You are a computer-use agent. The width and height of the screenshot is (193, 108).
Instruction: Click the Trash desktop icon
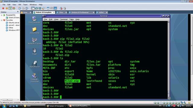click(x=34, y=51)
